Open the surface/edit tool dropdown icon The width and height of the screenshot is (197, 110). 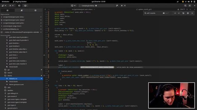point(4,5)
